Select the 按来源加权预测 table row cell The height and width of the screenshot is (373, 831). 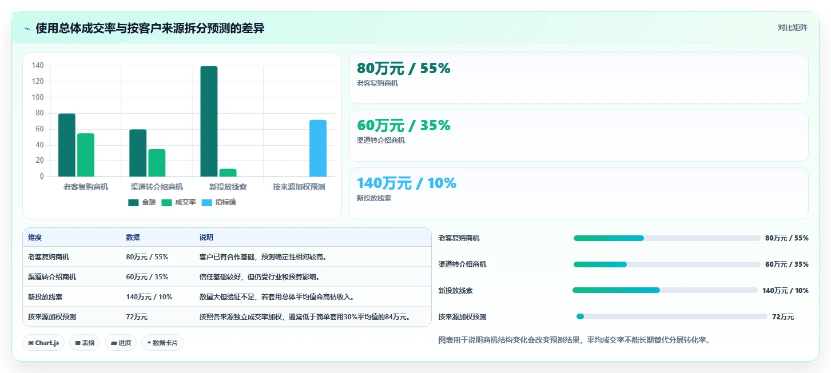[x=52, y=317]
